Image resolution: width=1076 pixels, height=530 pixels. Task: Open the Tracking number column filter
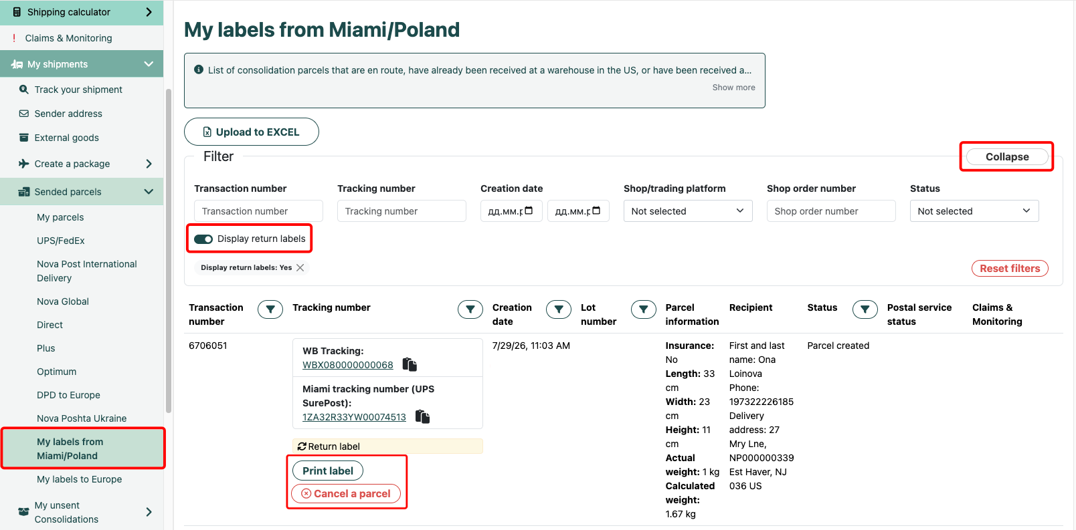coord(470,309)
